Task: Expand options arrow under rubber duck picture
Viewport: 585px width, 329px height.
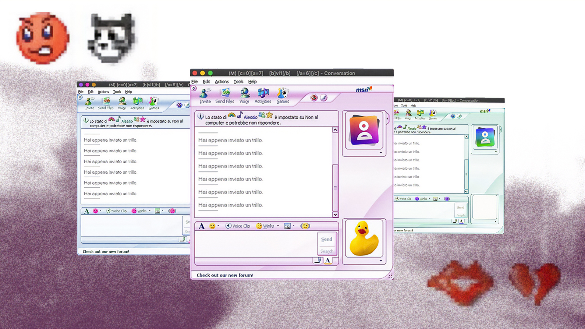Action: click(x=381, y=261)
